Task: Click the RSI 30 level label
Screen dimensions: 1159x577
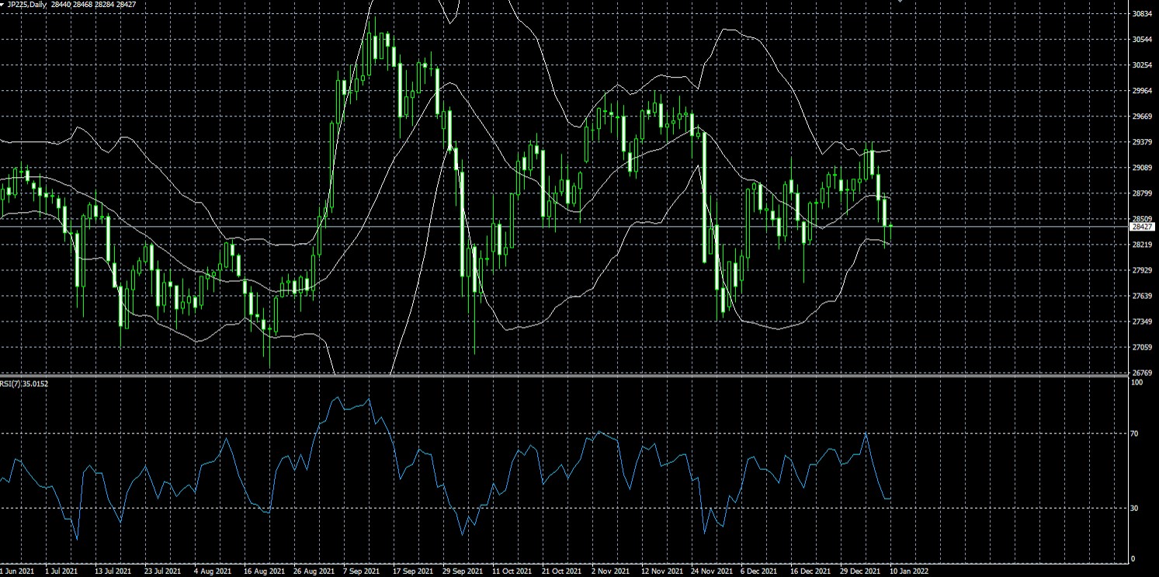Action: pyautogui.click(x=1134, y=509)
